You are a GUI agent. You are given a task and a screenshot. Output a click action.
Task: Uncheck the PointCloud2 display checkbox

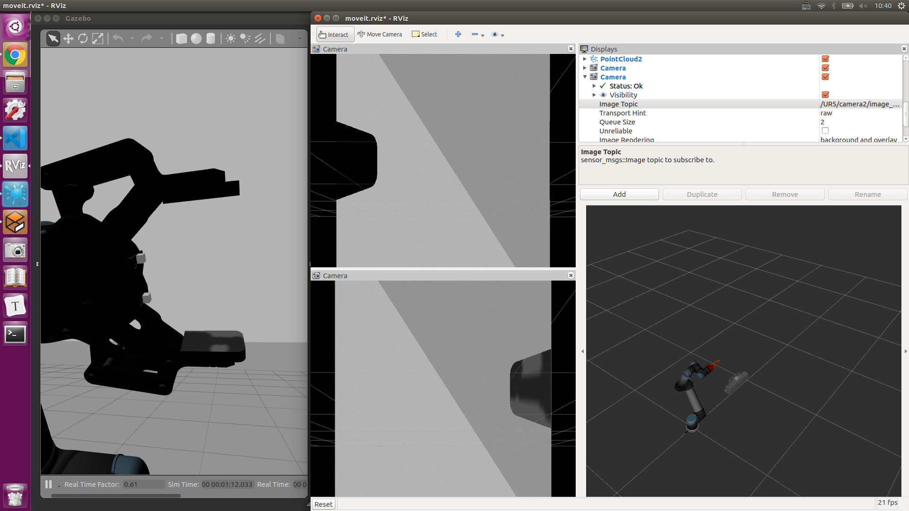825,59
